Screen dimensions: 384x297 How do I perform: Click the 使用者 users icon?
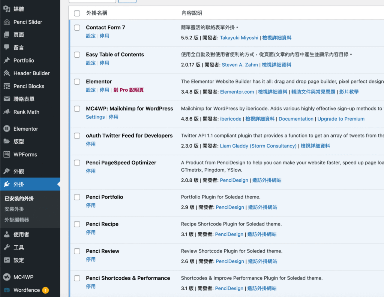click(x=7, y=234)
